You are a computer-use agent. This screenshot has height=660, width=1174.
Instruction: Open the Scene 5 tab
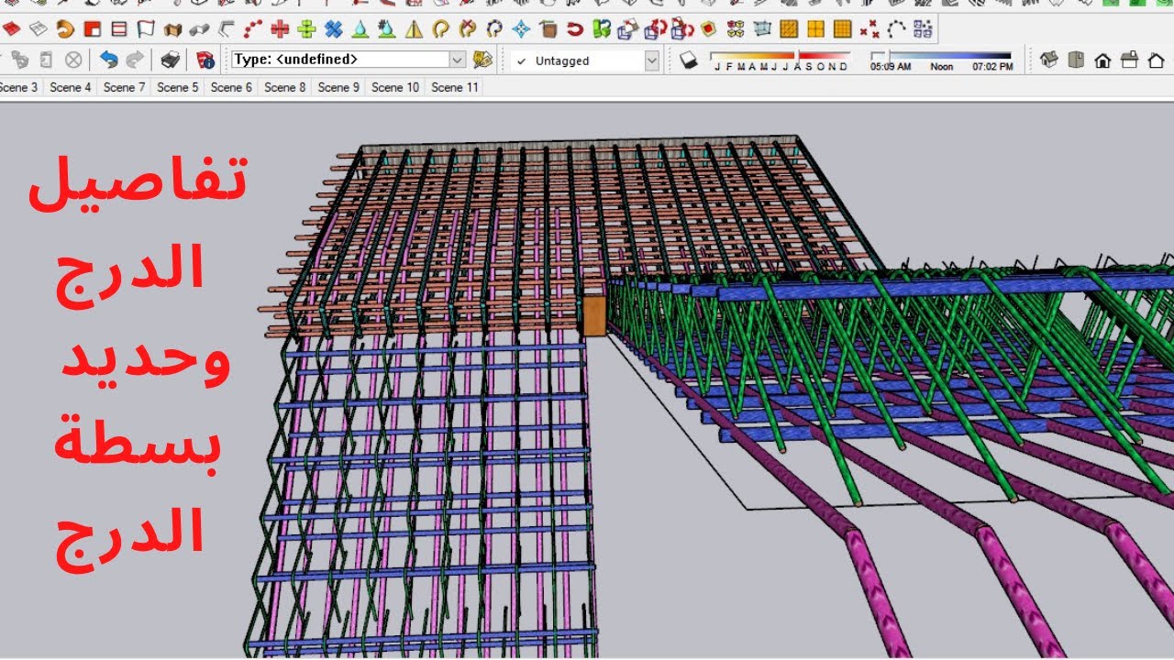[x=178, y=87]
